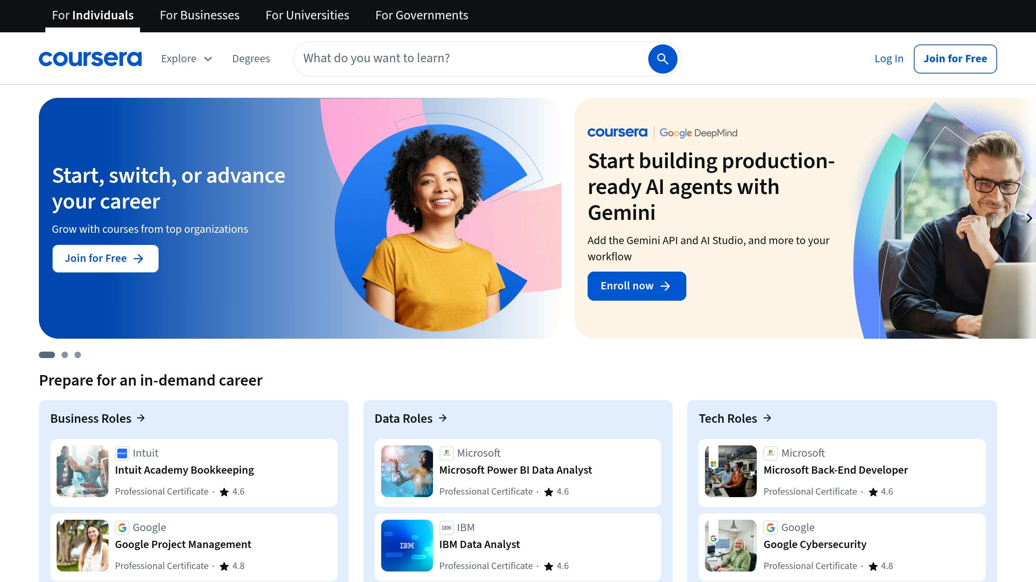Click the next-slide chevron on the carousel
Image resolution: width=1036 pixels, height=582 pixels.
(1029, 218)
